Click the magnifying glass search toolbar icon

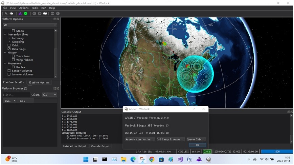pos(6,13)
